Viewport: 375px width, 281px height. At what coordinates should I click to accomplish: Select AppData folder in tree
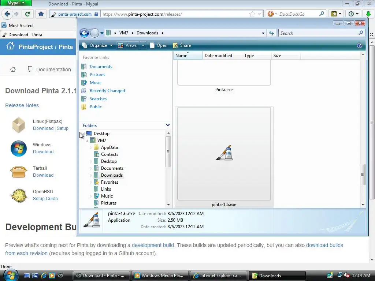point(109,147)
